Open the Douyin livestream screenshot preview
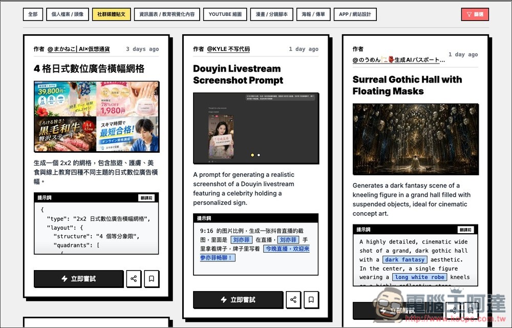 coord(256,128)
